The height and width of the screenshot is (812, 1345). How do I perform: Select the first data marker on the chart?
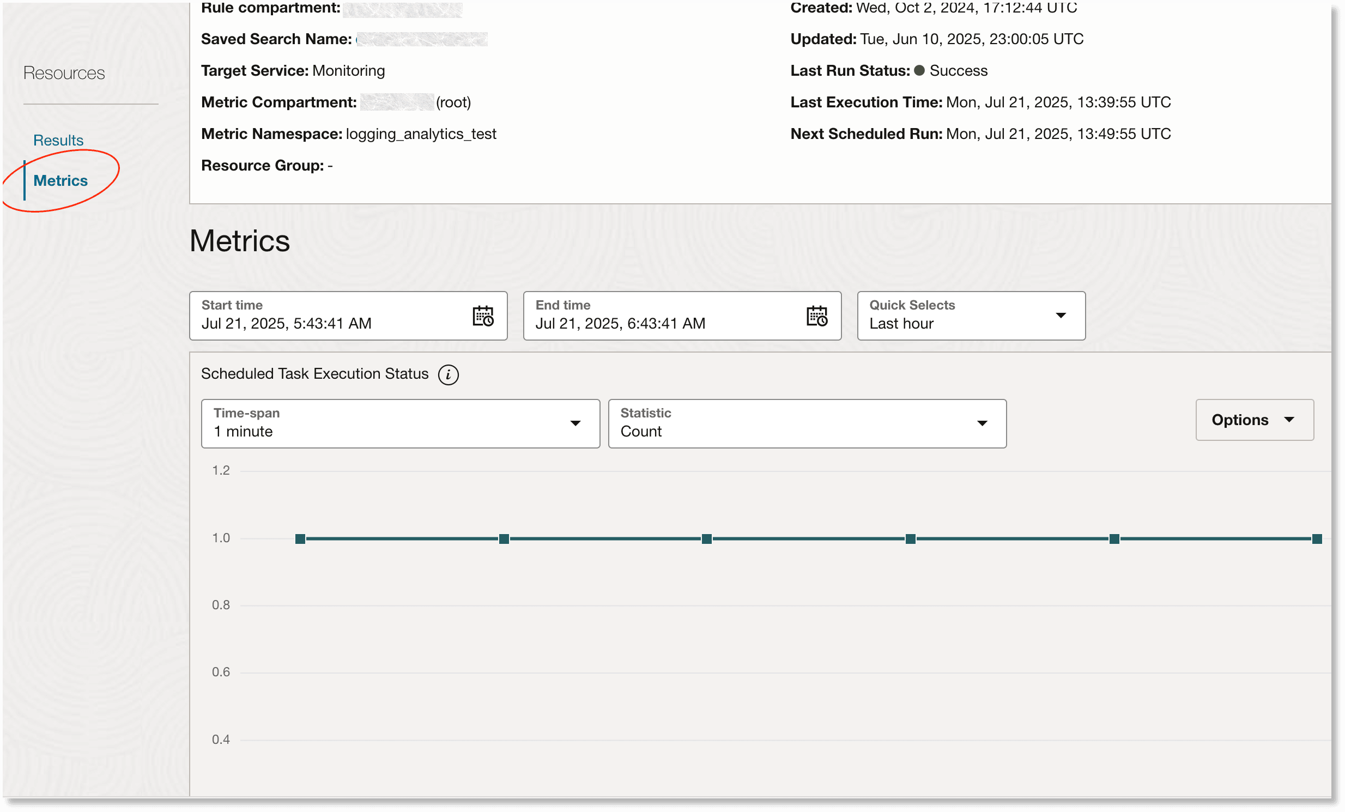301,538
